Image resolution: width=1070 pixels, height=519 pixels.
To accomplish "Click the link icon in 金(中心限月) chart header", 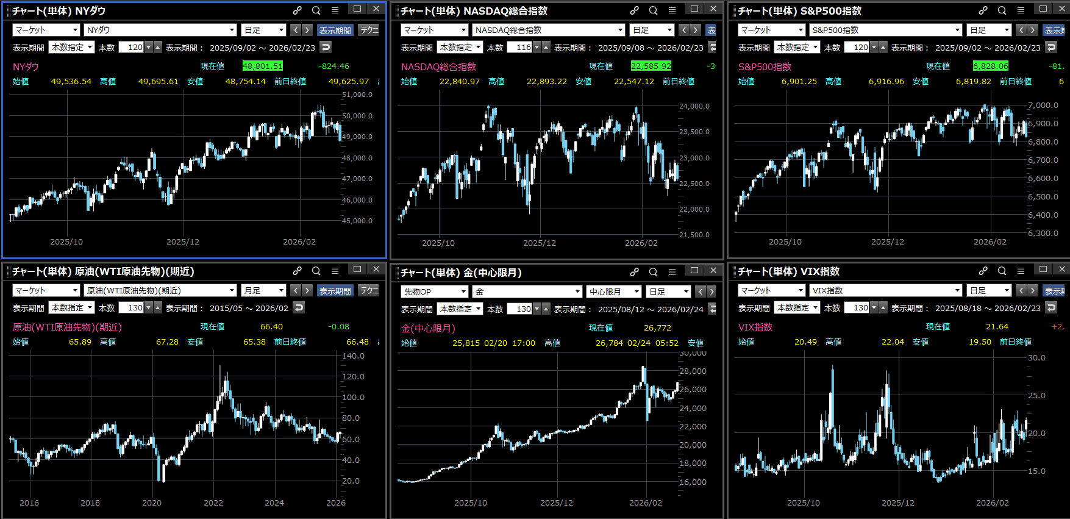I will click(x=634, y=272).
